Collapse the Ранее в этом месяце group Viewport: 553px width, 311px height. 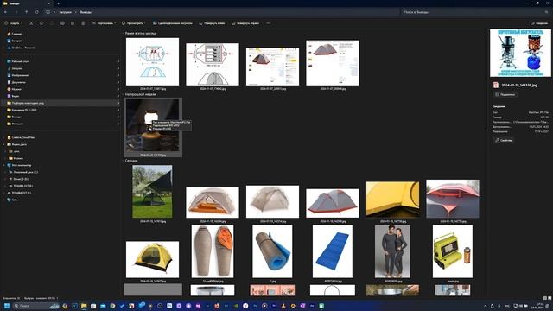coord(123,33)
